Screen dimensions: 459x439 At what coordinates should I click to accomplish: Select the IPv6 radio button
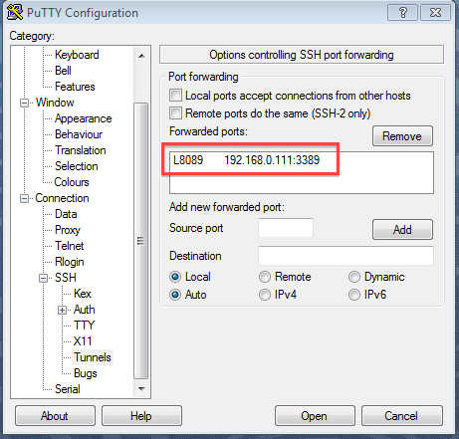coord(354,295)
